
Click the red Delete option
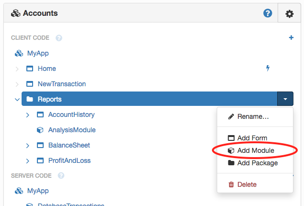pos(247,184)
